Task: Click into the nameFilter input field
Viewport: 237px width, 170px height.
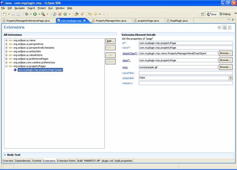Action: pyautogui.click(x=186, y=73)
